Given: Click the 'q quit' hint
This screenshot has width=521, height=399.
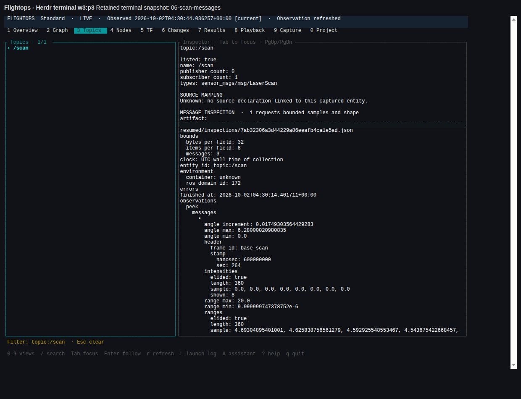Looking at the screenshot, I should coord(295,354).
